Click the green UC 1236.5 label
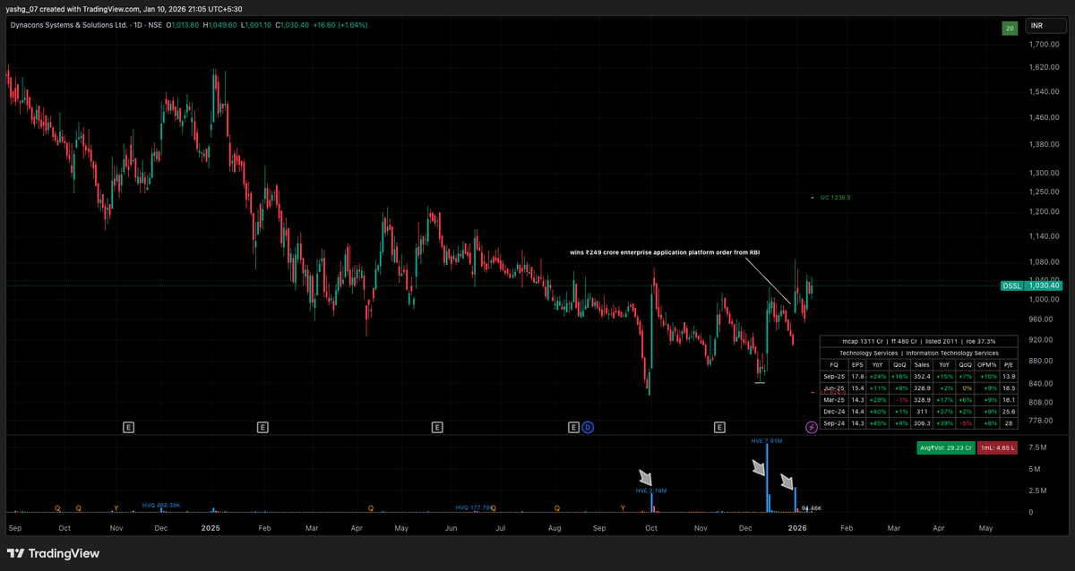Image resolution: width=1075 pixels, height=571 pixels. tap(835, 197)
